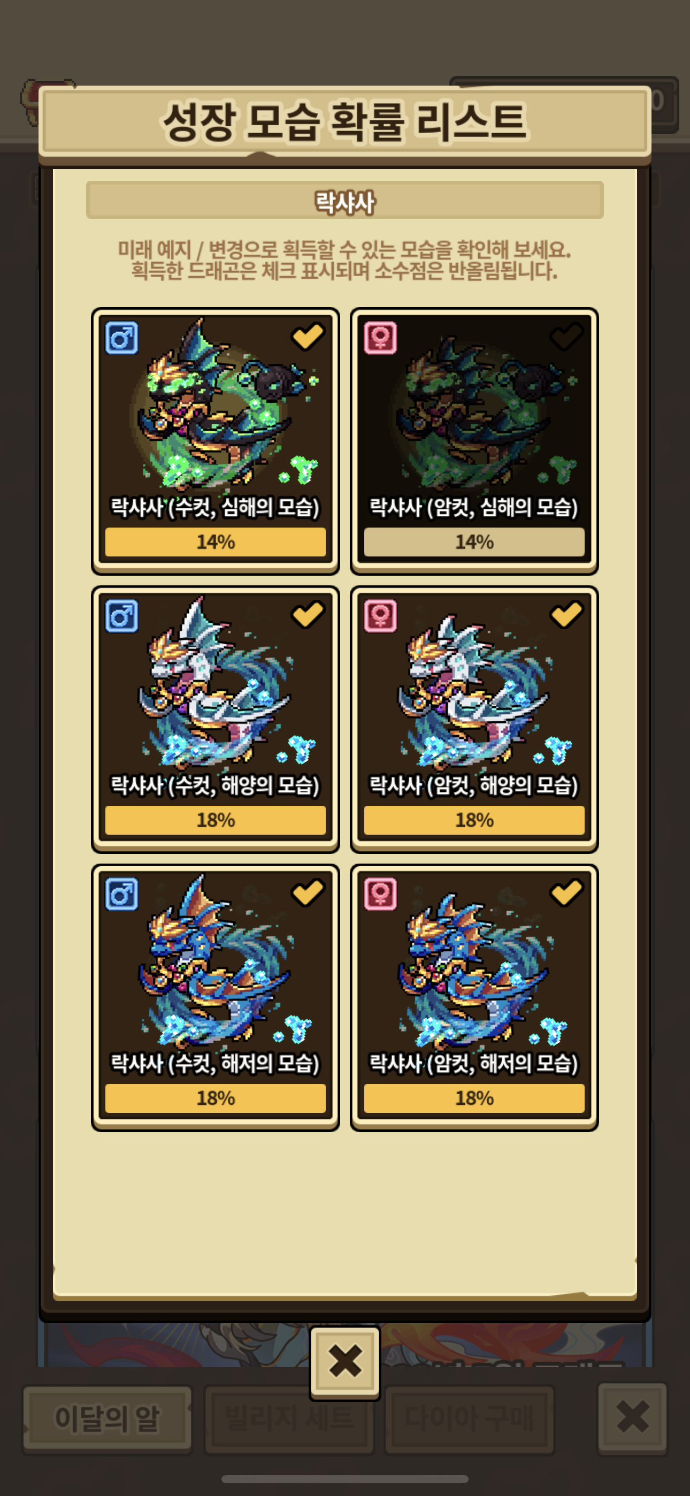Screen dimensions: 690x1496
Task: Tap female icon on 해양의 모습 card
Action: point(380,616)
